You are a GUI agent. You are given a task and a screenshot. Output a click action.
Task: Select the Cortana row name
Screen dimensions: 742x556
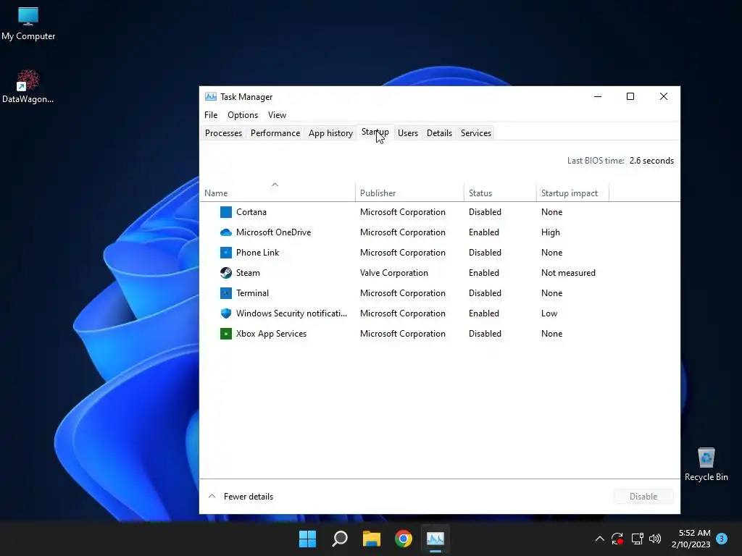click(251, 212)
